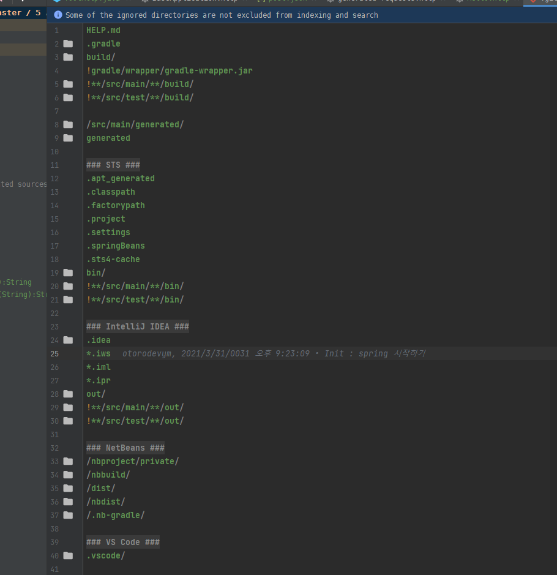Click folder gutter icon beside bin/ line
557x575 pixels.
tap(68, 273)
